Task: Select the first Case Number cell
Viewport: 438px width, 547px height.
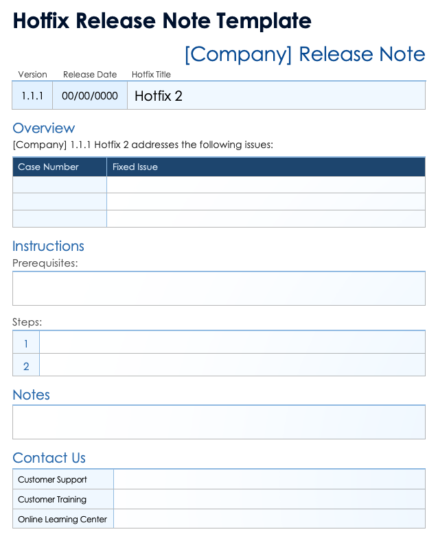Action: [60, 185]
